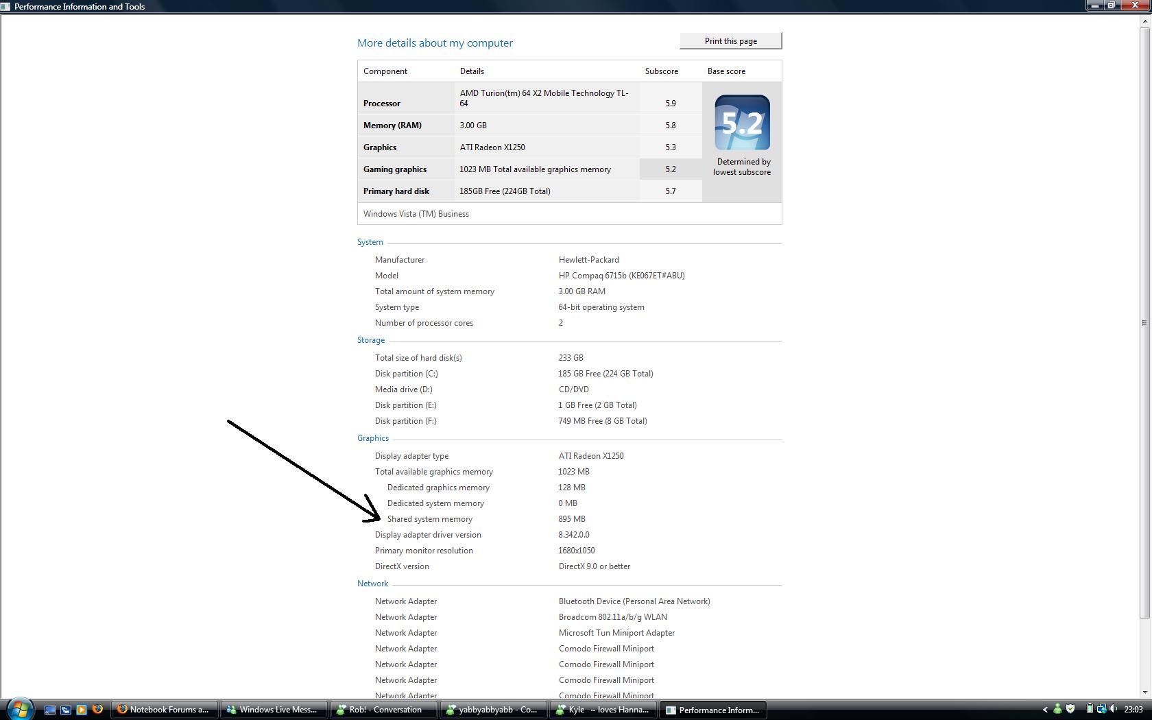Click Broadcom 802.11a/b/g WLAN entry

coord(613,617)
